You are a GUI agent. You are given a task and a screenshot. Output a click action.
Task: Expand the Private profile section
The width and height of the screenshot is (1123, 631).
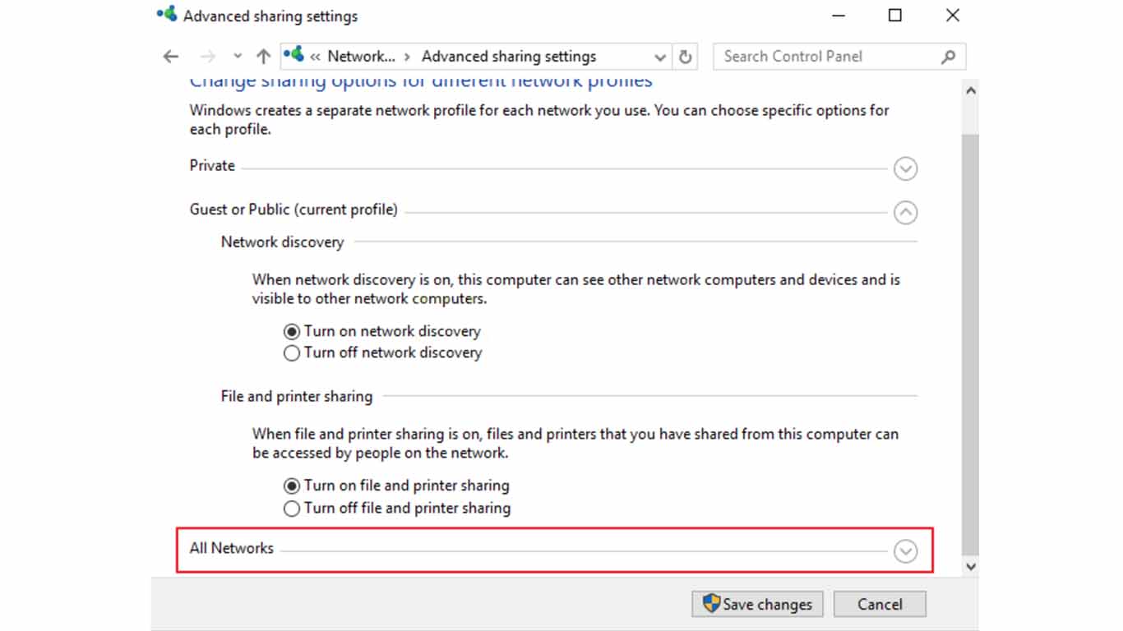point(905,168)
